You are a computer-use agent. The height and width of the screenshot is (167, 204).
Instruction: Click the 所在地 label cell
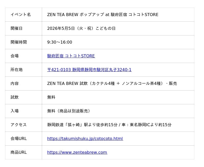click(x=23, y=70)
